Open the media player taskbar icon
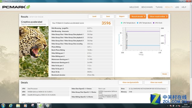This screenshot has height=108, width=192. (25, 106)
